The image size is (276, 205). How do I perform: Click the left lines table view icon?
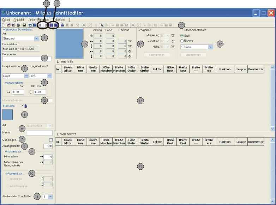(41, 25)
